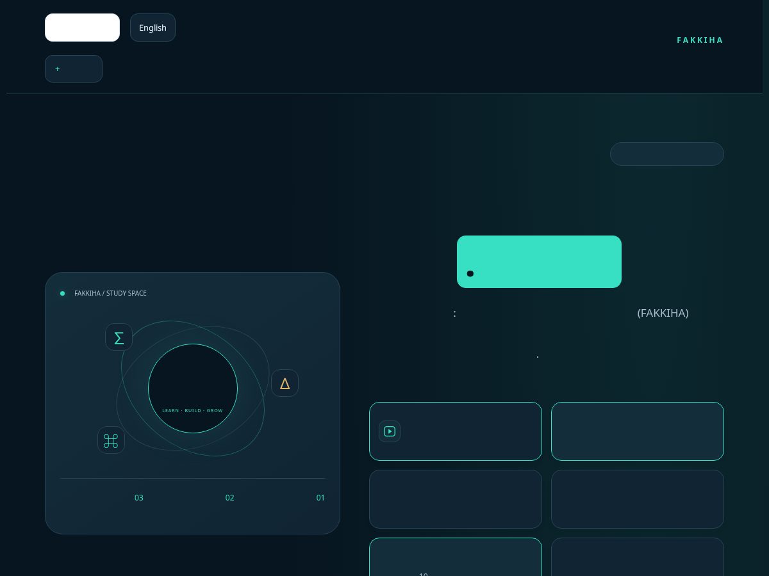Click the plus icon menu button
Image resolution: width=769 pixels, height=576 pixels.
74,68
